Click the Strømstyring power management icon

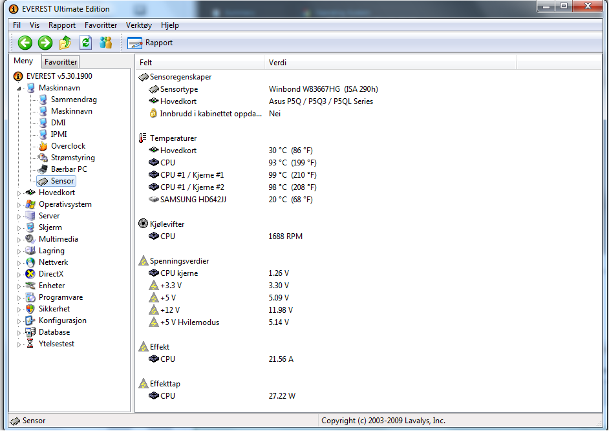pos(43,158)
